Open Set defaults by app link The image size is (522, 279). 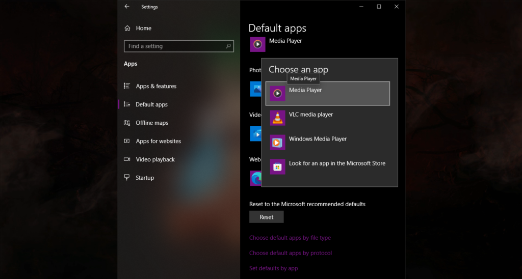tap(274, 268)
